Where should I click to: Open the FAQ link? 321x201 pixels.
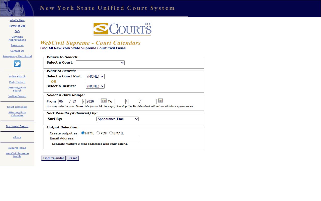coord(17,31)
